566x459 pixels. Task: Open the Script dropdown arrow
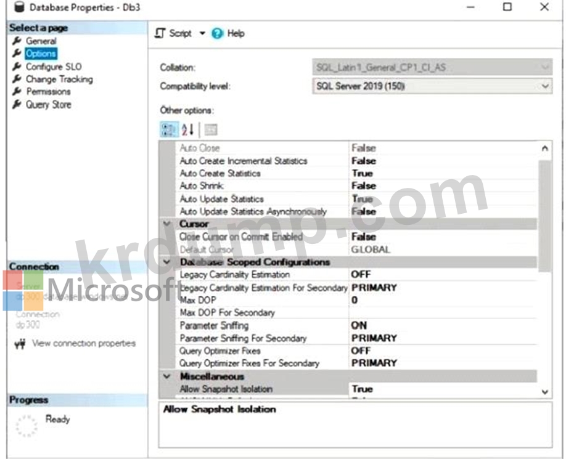point(202,34)
